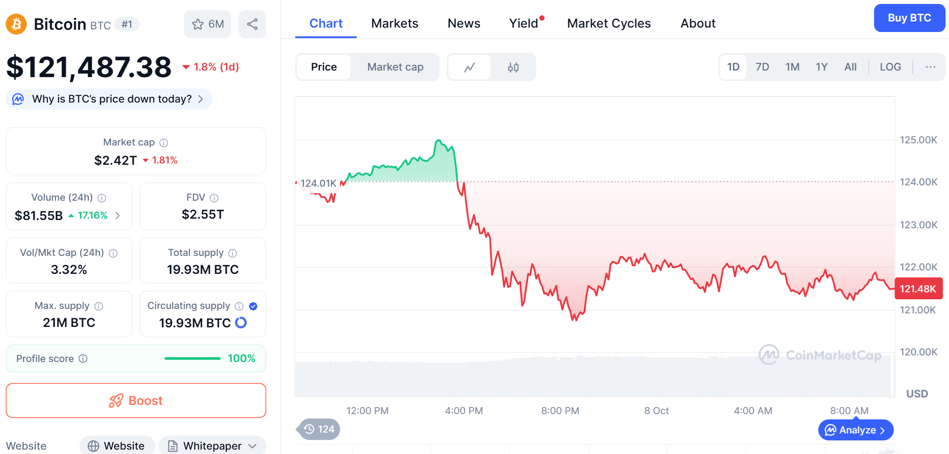Click the Volume (24h) info icon
The image size is (949, 454).
pyautogui.click(x=102, y=198)
